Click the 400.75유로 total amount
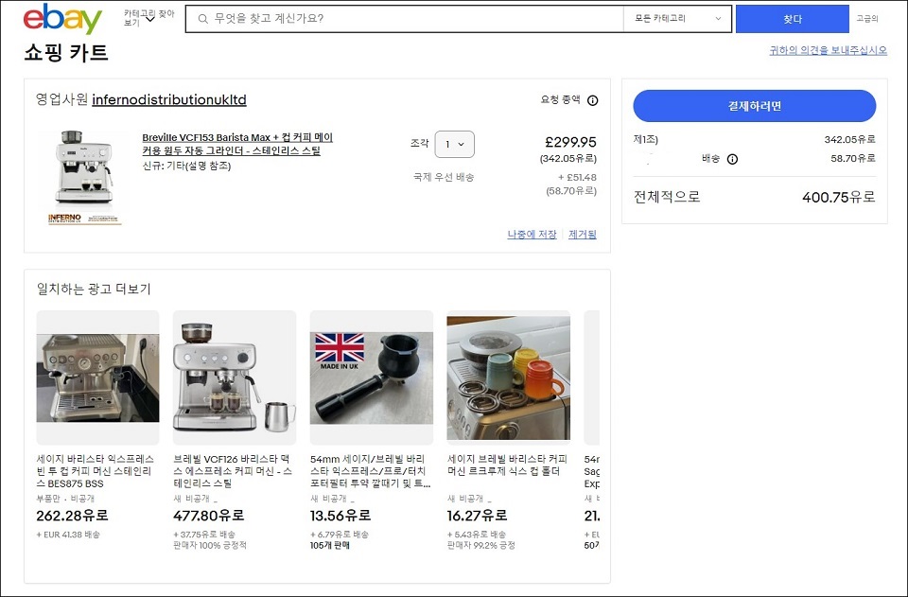 point(839,198)
